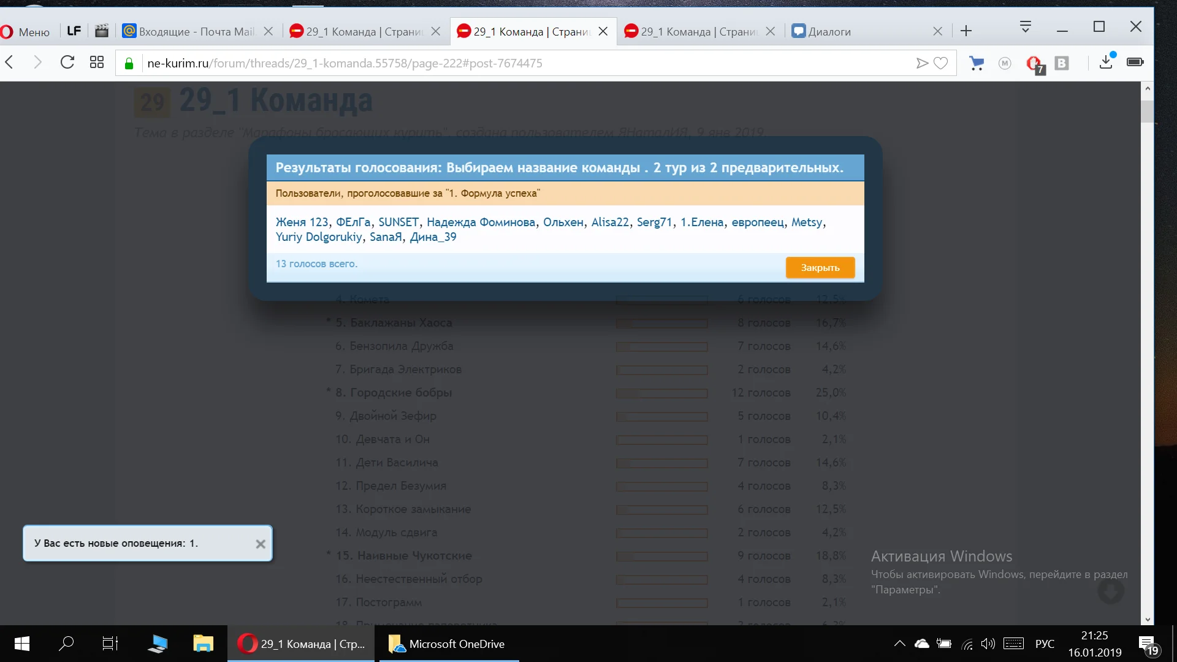Open the VK 'B' extension icon
1177x662 pixels.
pyautogui.click(x=1062, y=63)
